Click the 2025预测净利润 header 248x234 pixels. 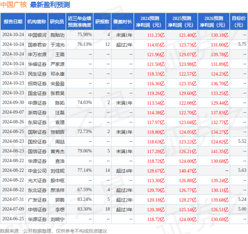point(182,21)
